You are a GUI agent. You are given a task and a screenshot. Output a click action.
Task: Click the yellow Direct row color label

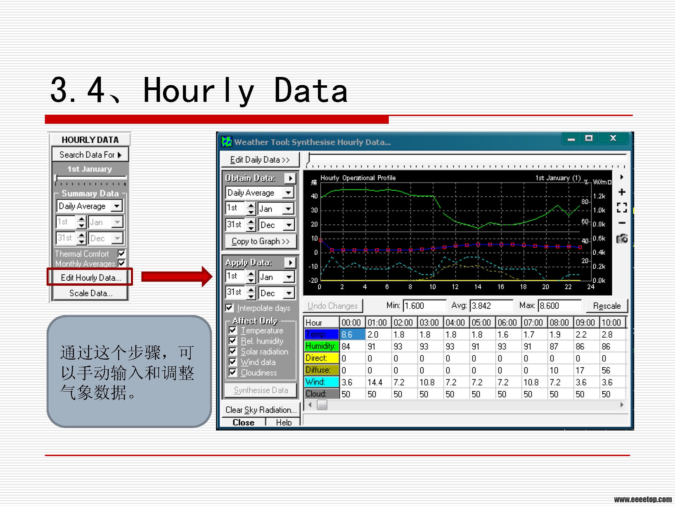tap(321, 358)
